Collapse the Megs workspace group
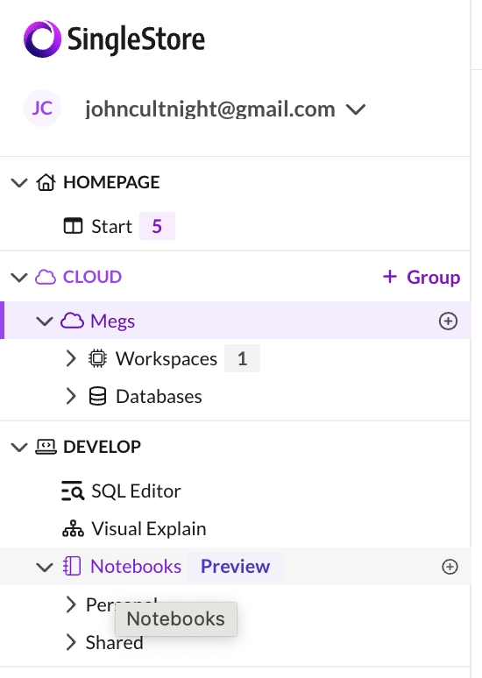Image resolution: width=482 pixels, height=678 pixels. pos(44,321)
